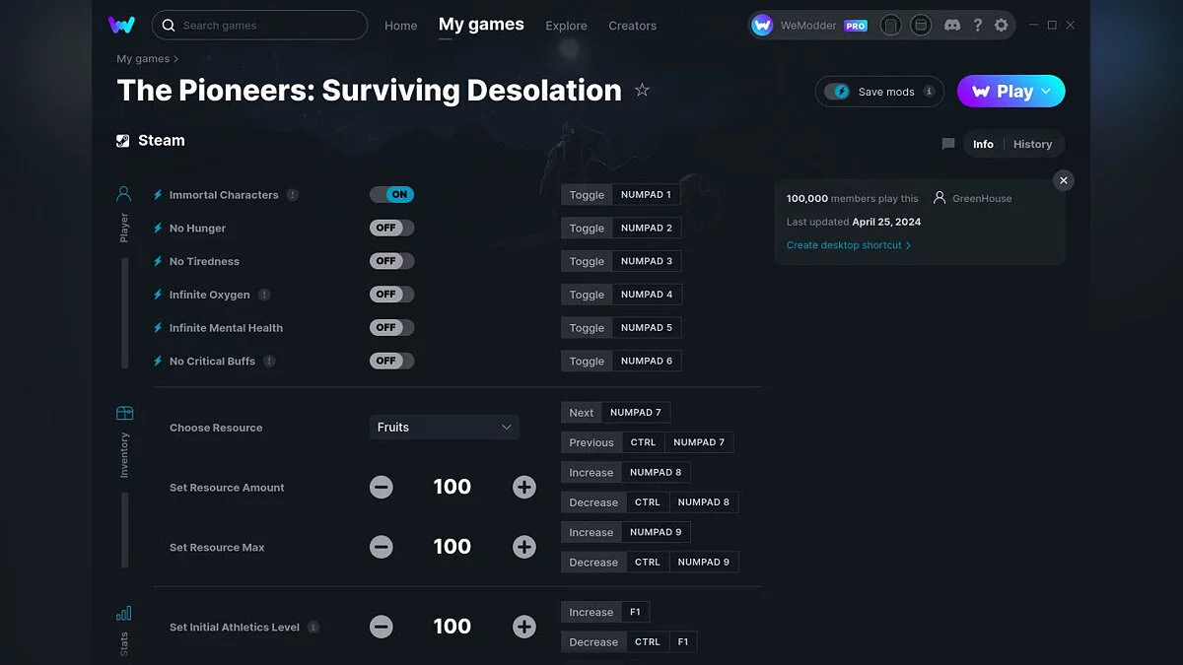Image resolution: width=1183 pixels, height=665 pixels.
Task: Click the PRO badge
Action: tap(856, 26)
